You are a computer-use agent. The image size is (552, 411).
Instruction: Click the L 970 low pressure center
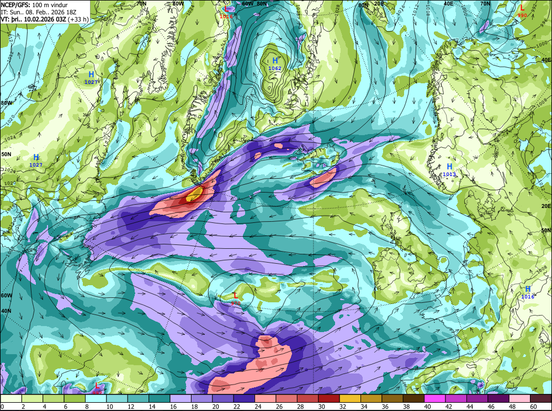point(236,298)
